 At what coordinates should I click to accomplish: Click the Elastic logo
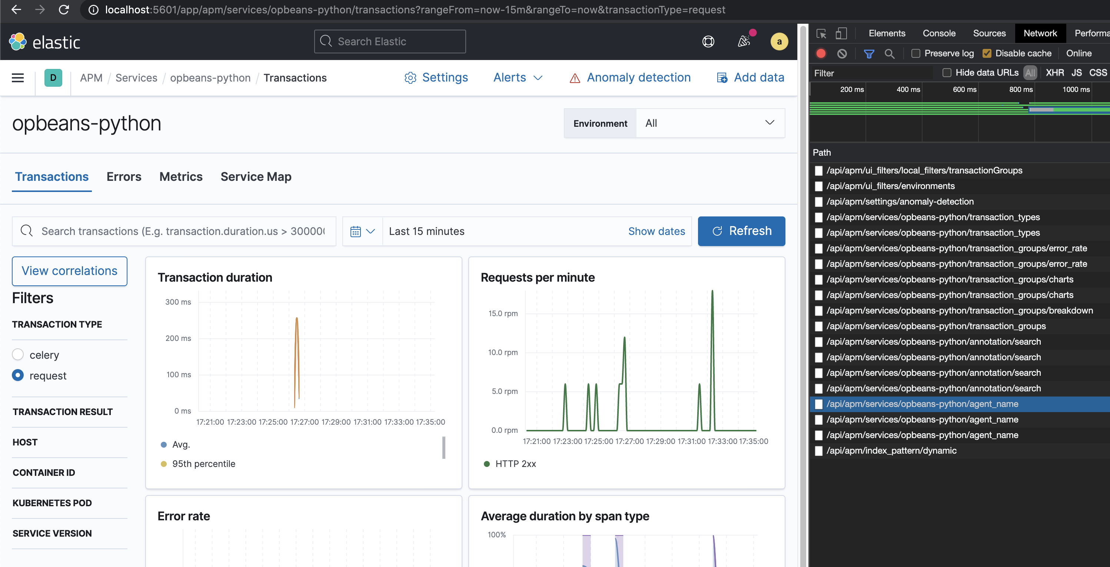(44, 42)
